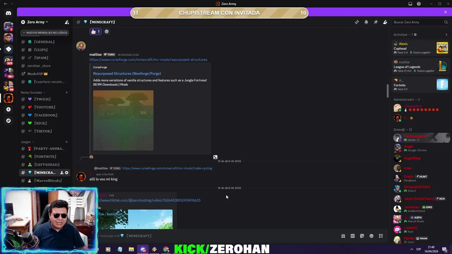Open the KICK channel
Image resolution: width=452 pixels, height=254 pixels.
click(x=44, y=123)
